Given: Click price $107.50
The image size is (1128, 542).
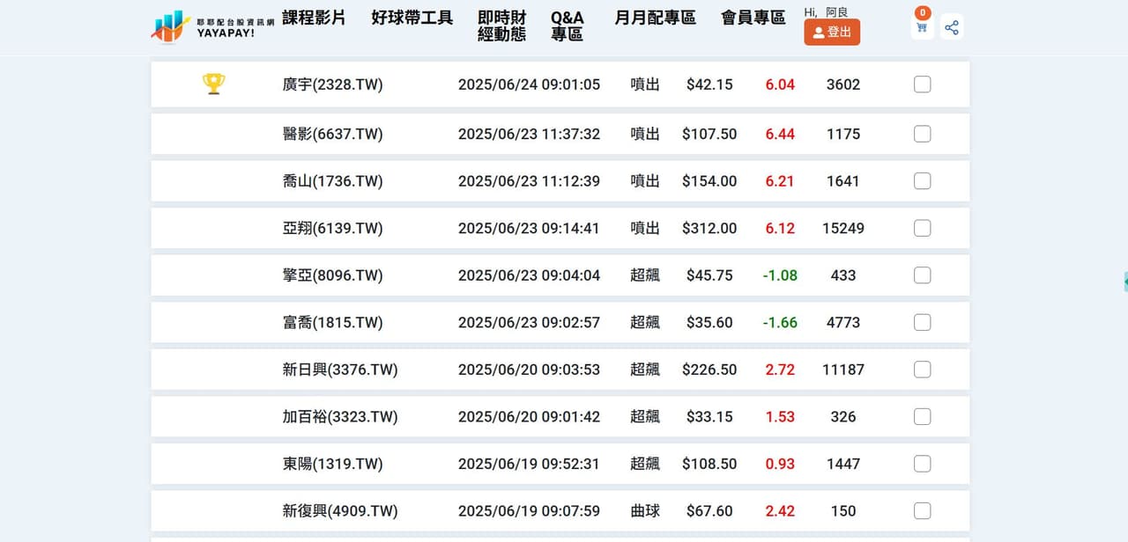Looking at the screenshot, I should click(x=709, y=134).
